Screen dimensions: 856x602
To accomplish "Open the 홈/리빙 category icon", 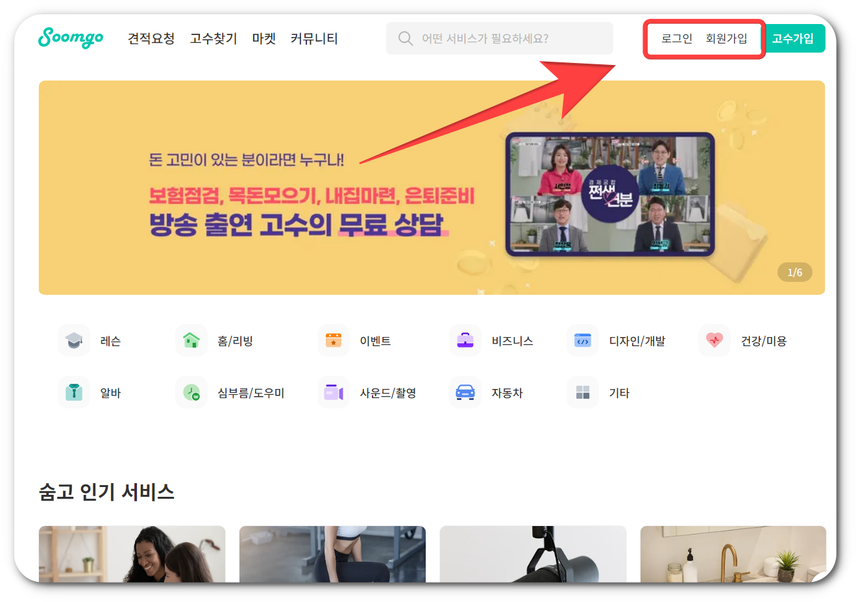I will point(191,340).
